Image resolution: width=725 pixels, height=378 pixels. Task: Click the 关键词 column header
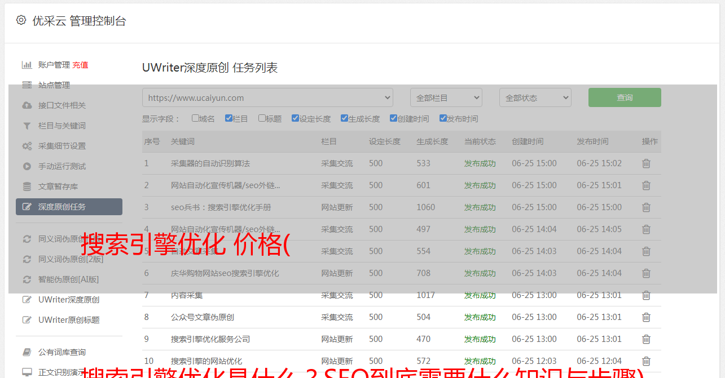[183, 141]
